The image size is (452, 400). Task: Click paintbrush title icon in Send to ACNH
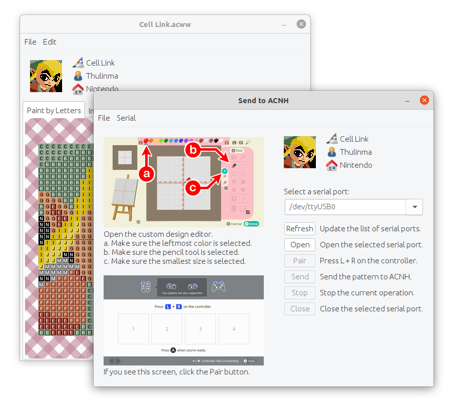point(332,139)
